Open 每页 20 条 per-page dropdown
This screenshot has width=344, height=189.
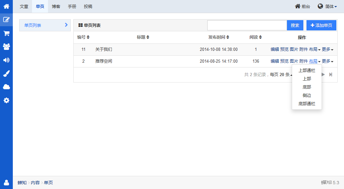coord(281,75)
